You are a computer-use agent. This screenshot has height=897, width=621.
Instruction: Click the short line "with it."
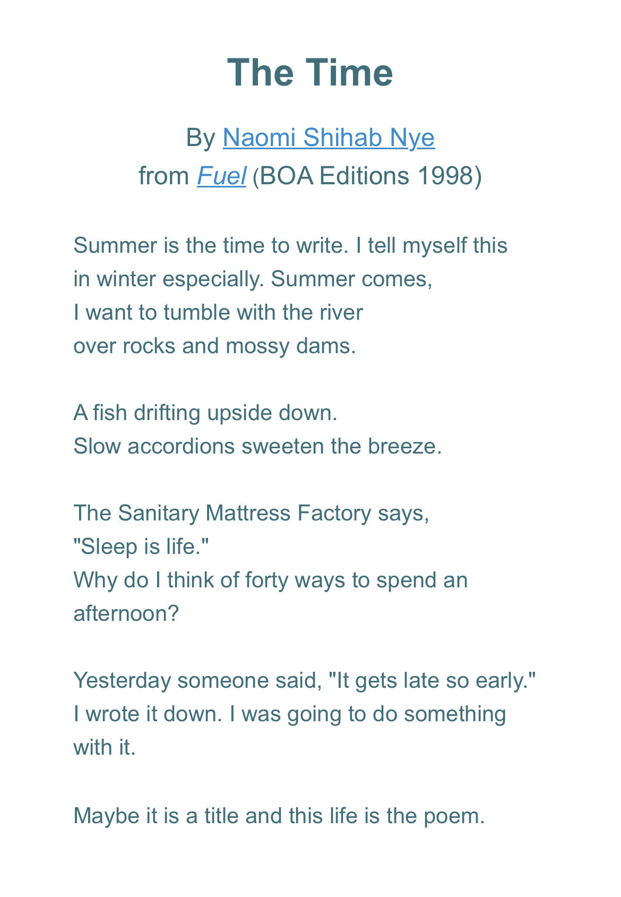click(105, 747)
